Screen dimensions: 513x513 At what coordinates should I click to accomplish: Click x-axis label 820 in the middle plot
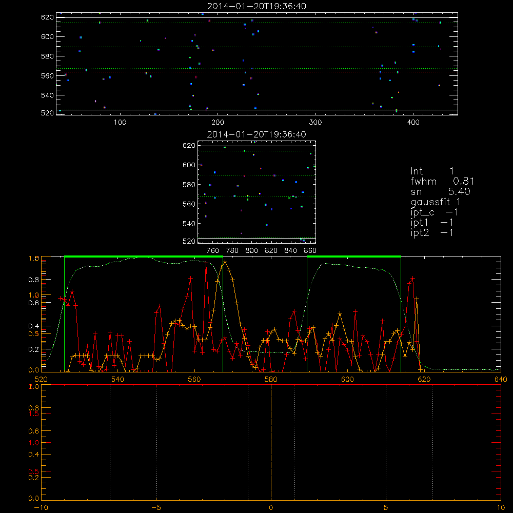click(x=271, y=251)
